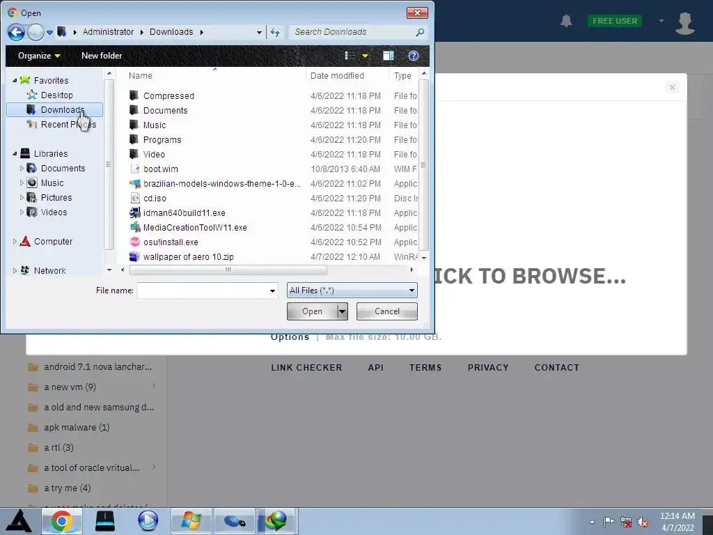Open the Organize menu

click(x=39, y=56)
